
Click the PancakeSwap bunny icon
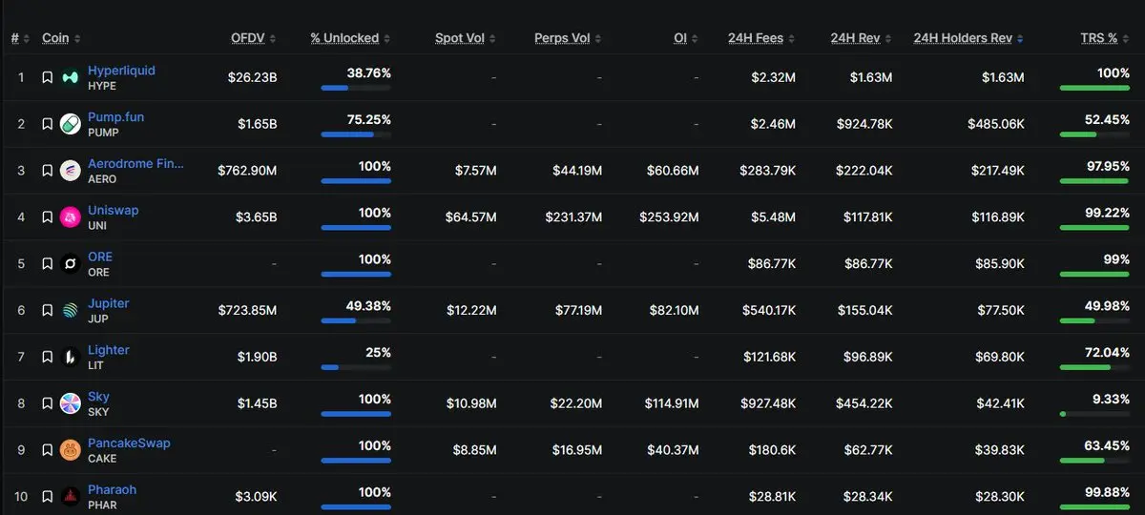pyautogui.click(x=71, y=450)
